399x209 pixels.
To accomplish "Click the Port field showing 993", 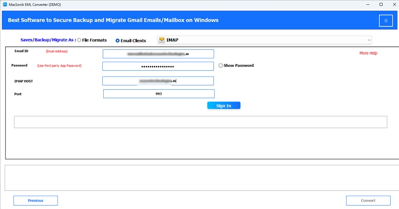I will [159, 94].
